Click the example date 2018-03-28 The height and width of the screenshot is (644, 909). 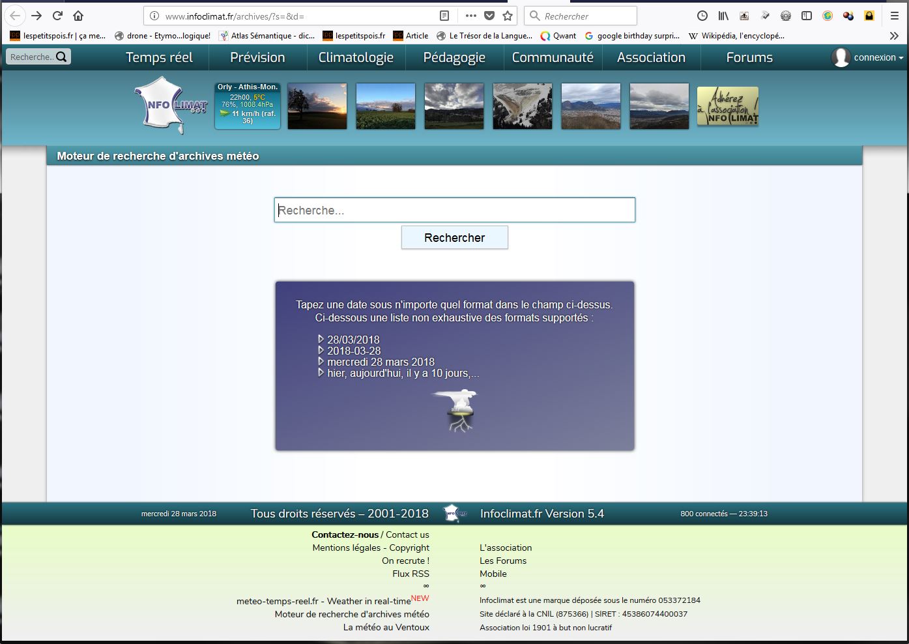pyautogui.click(x=354, y=351)
